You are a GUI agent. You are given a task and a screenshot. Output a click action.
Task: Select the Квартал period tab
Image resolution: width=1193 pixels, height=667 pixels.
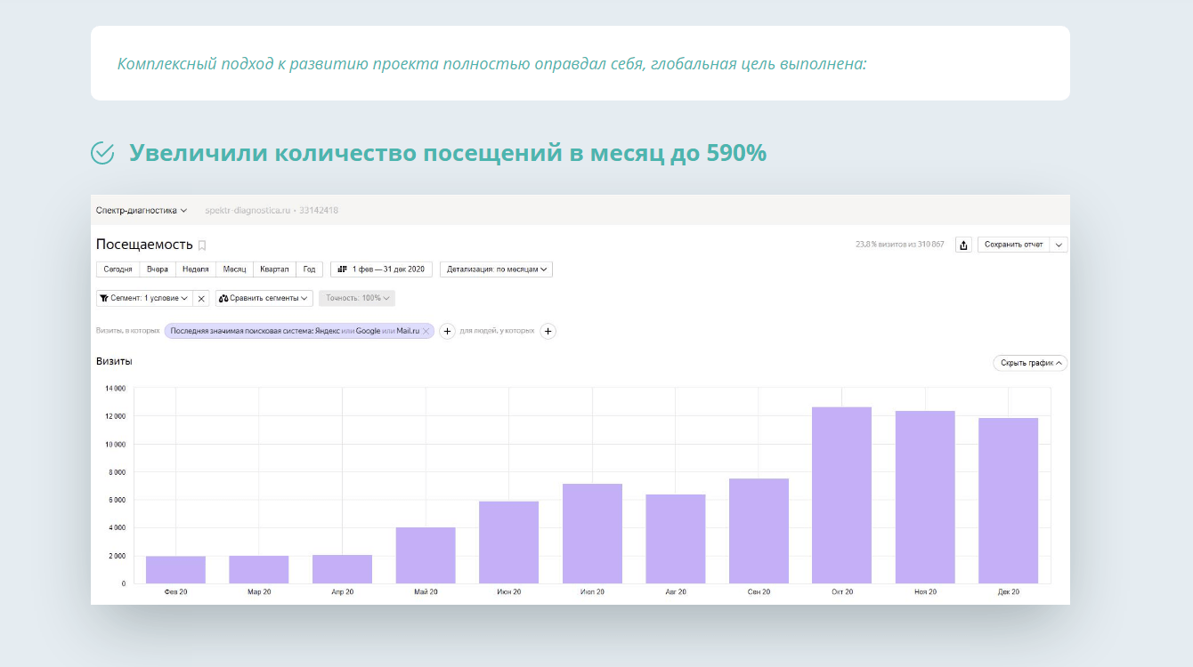point(275,269)
